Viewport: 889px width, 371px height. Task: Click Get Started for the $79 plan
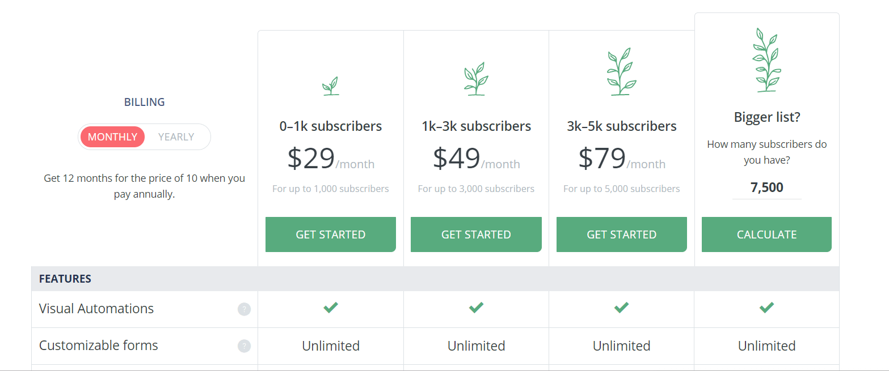point(621,234)
